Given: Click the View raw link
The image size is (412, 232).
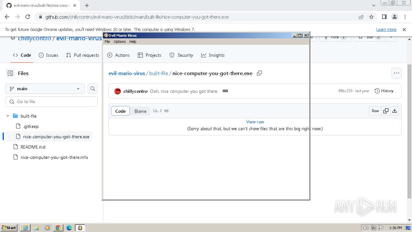Looking at the screenshot, I should coord(255,122).
